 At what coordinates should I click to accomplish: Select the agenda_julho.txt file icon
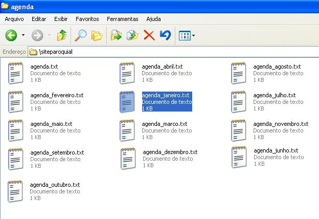238,102
